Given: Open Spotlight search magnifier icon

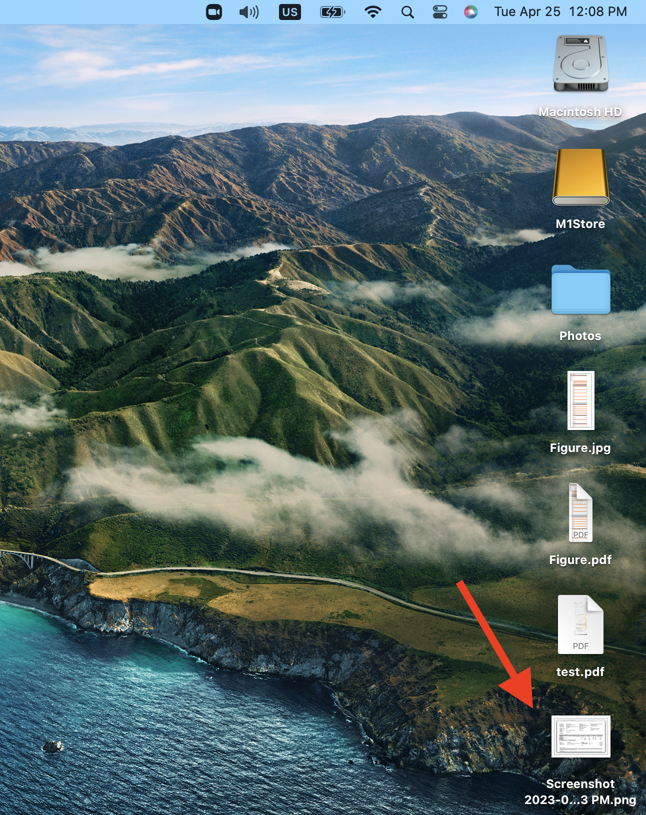Looking at the screenshot, I should pos(407,11).
